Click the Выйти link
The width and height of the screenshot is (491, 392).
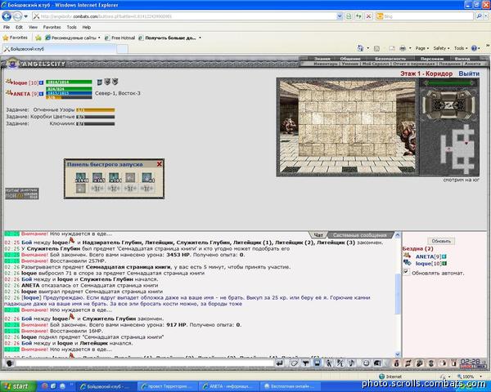469,73
